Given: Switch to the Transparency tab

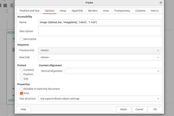Looking at the screenshot, I should click(x=122, y=11).
